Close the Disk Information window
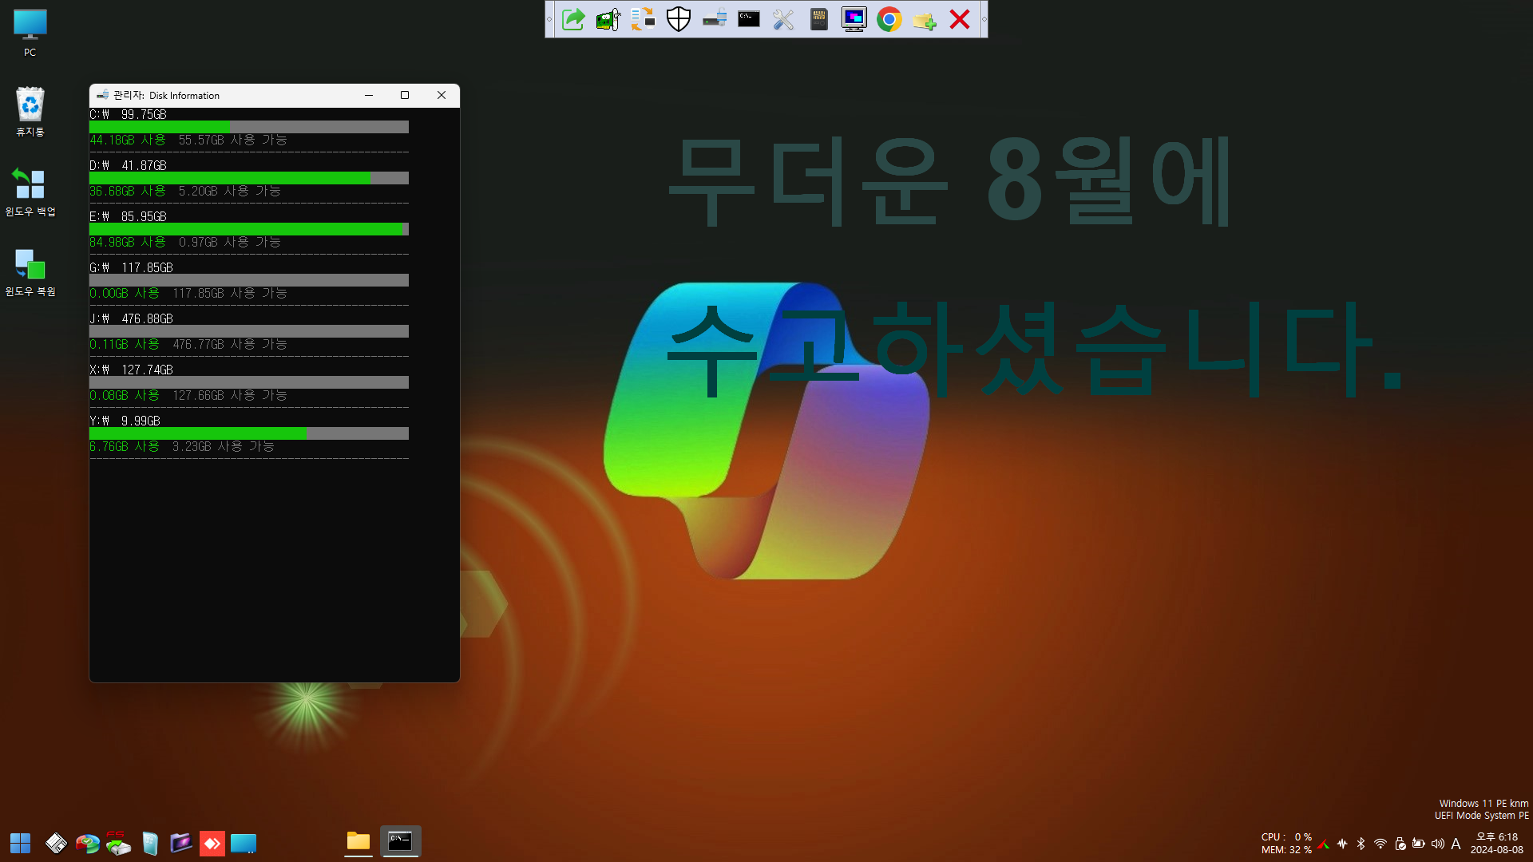1533x862 pixels. click(x=442, y=95)
